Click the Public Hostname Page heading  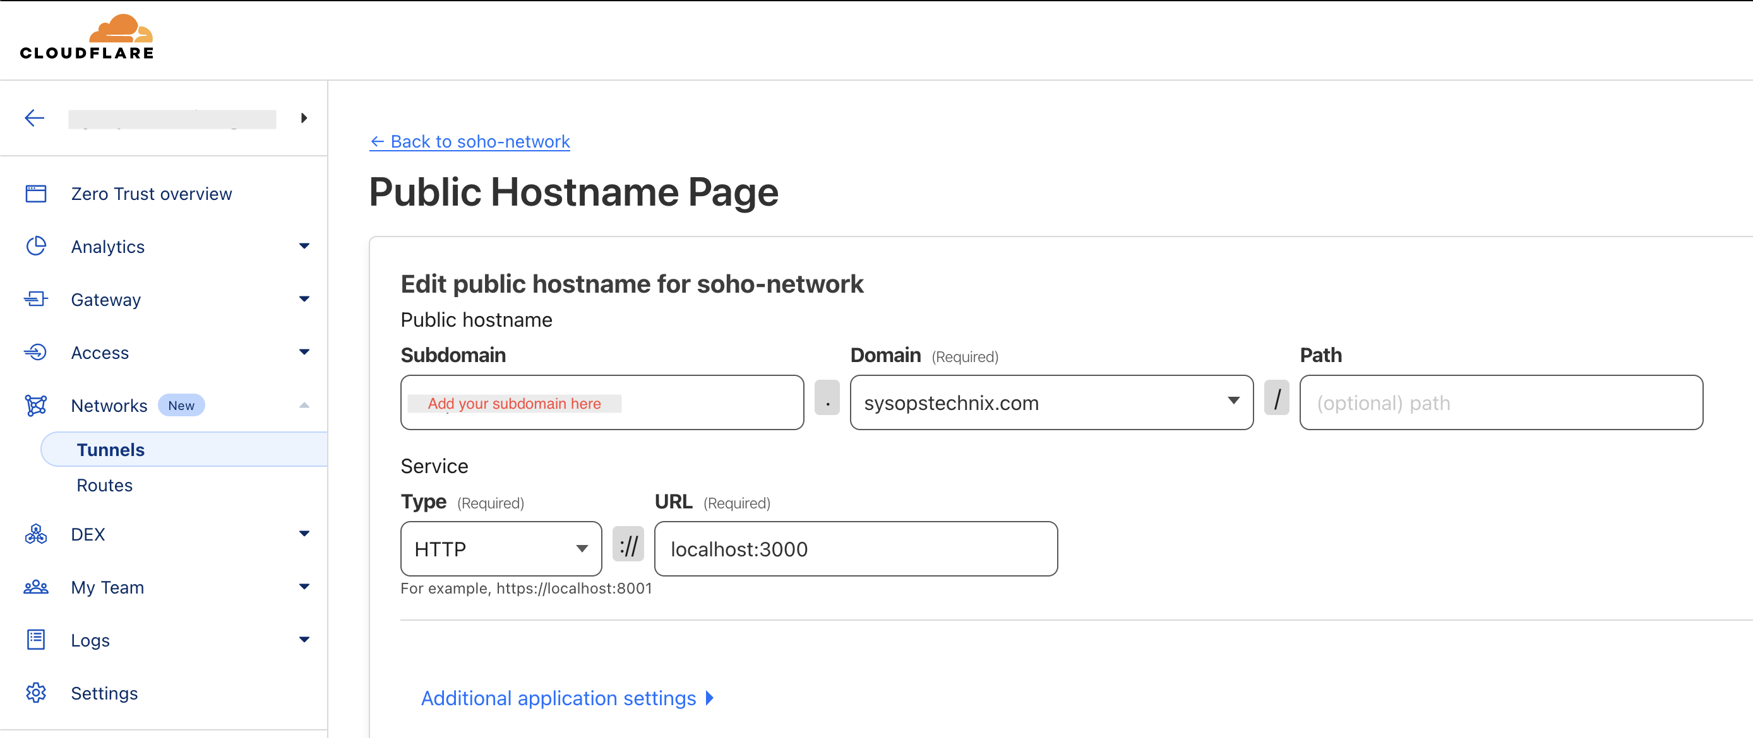[x=573, y=192]
